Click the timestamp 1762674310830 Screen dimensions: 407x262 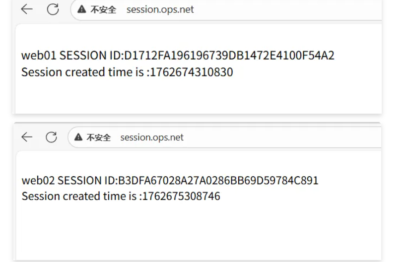pos(191,72)
